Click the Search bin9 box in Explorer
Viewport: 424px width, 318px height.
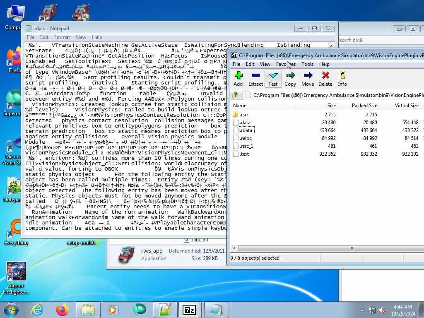(381, 40)
